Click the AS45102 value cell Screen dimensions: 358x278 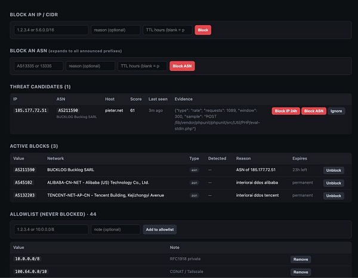pos(23,183)
